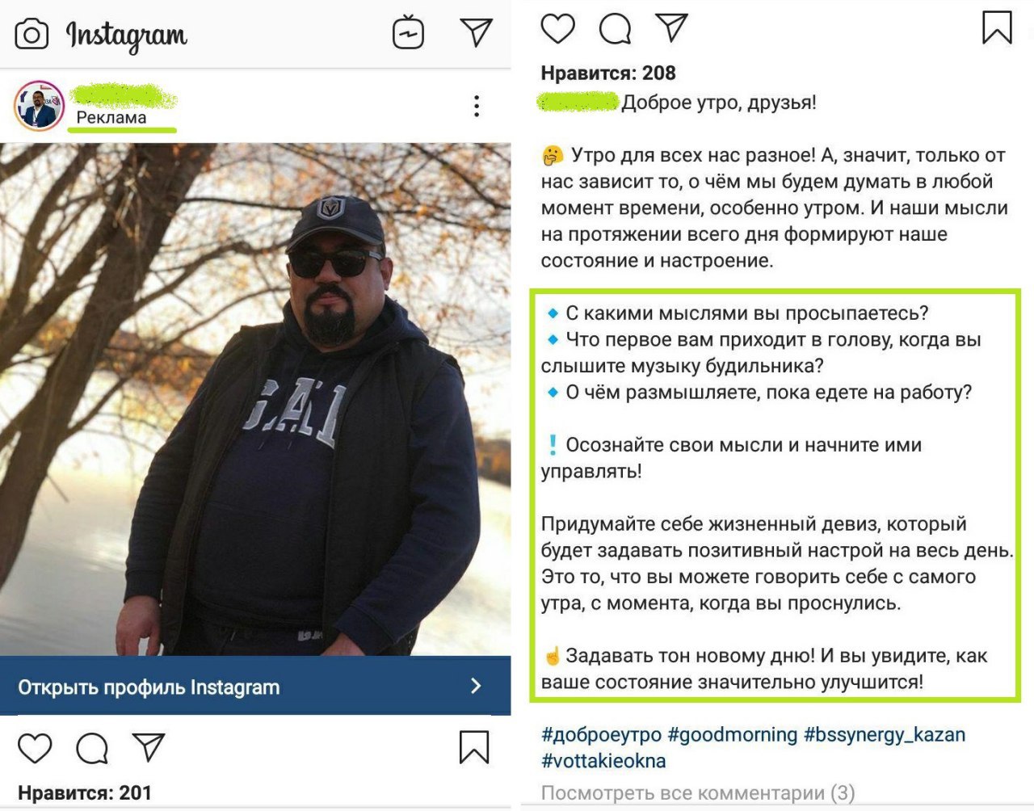This screenshot has width=1034, height=811.
Task: Save the post with left bookmark icon
Action: [474, 747]
